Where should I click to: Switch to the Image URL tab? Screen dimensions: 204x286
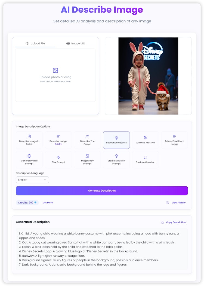pyautogui.click(x=76, y=43)
